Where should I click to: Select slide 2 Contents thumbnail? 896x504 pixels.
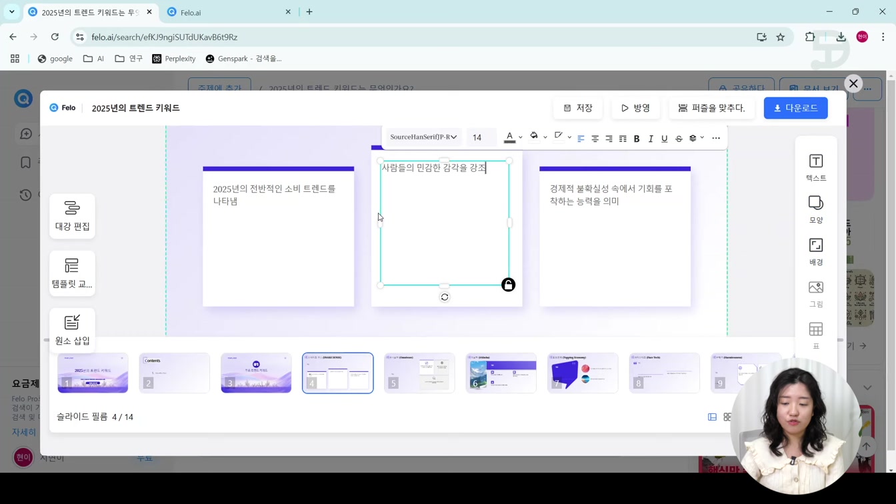pos(175,373)
